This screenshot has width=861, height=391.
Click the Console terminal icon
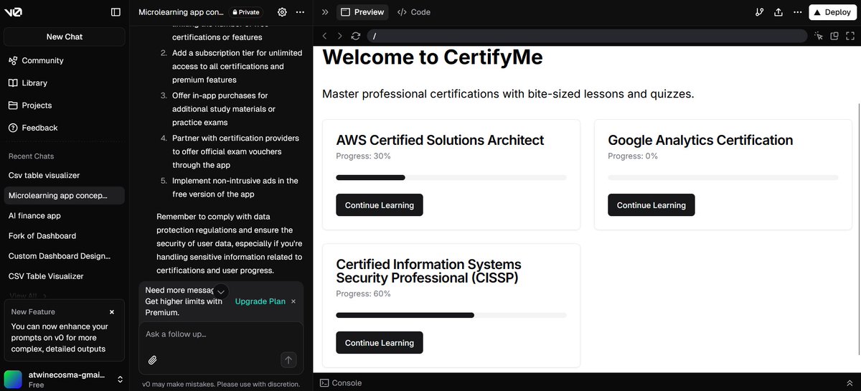324,383
